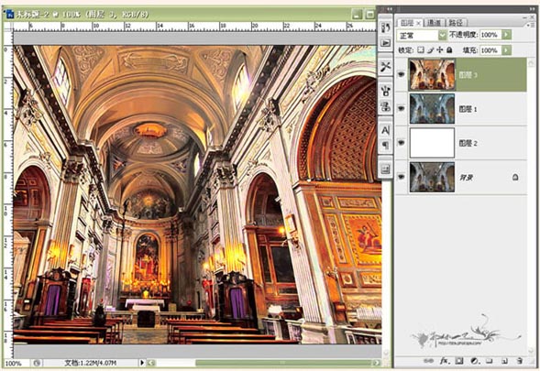Click the status bar preview icon beside zoom

click(37, 363)
